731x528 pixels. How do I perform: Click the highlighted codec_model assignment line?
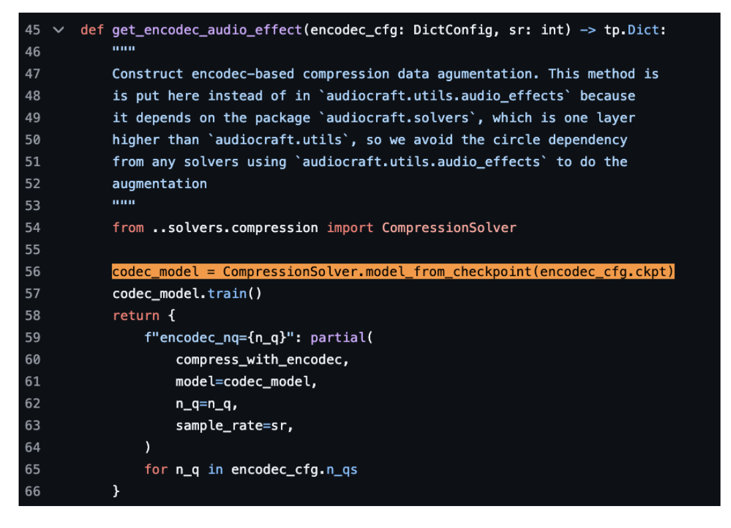(x=393, y=271)
